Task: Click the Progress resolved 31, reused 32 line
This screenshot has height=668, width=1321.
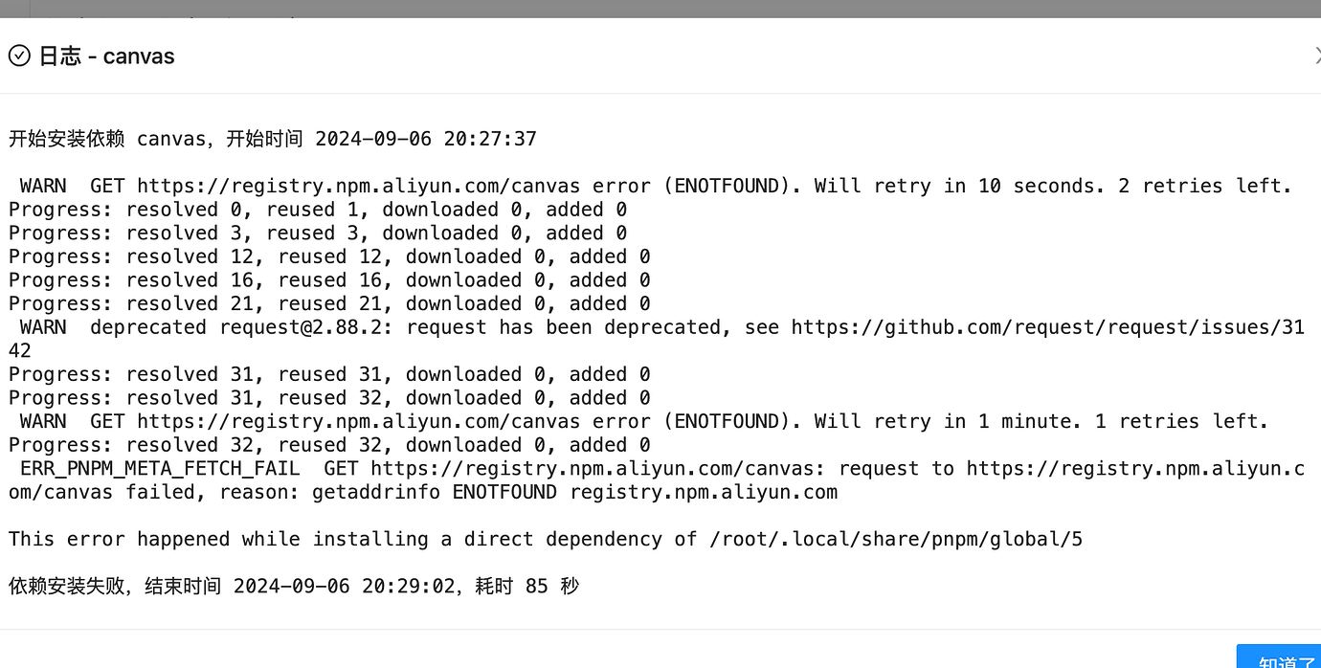Action: coord(329,397)
